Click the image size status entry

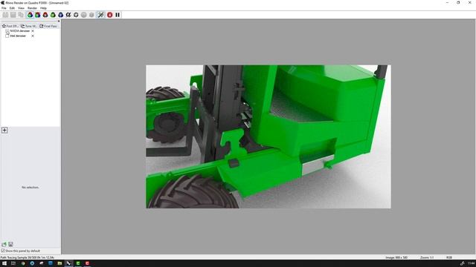coord(396,257)
